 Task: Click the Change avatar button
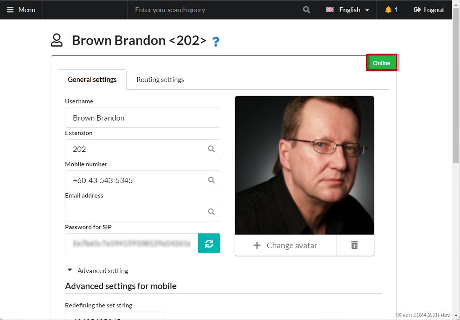[286, 245]
